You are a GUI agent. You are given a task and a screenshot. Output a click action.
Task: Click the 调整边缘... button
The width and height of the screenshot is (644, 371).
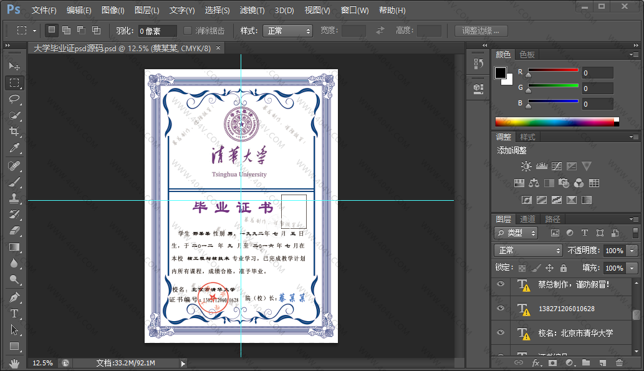(481, 31)
